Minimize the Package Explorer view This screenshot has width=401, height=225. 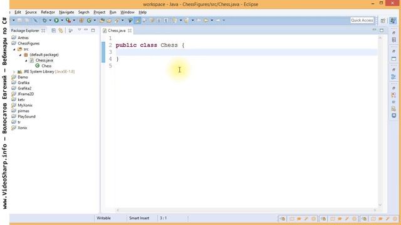coord(86,30)
